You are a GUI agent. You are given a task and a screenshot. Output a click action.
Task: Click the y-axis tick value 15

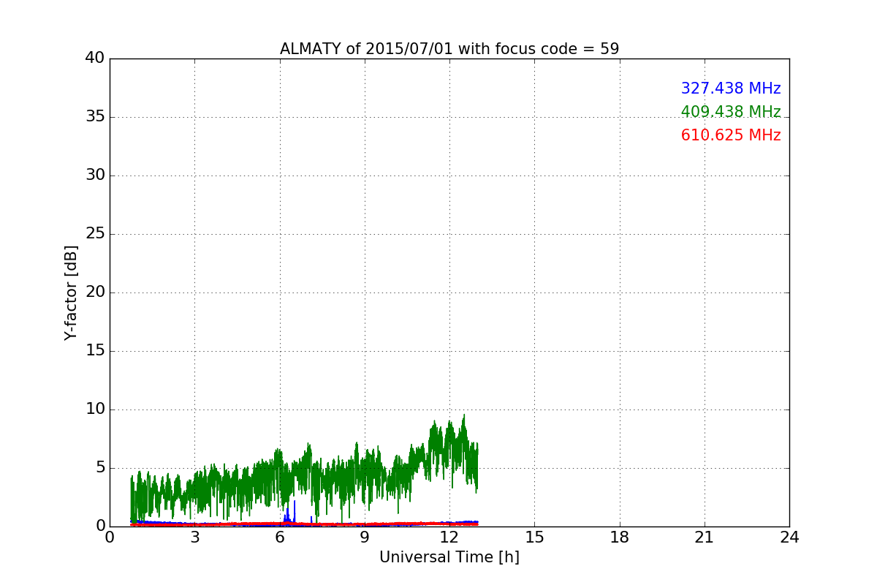[95, 351]
